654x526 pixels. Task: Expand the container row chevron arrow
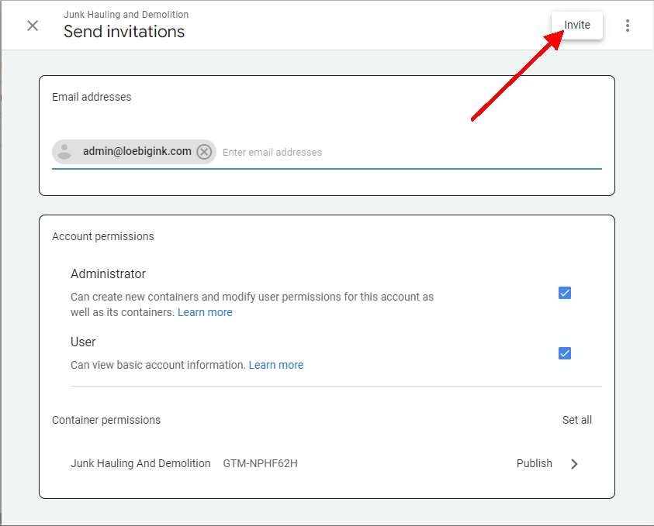(x=574, y=464)
